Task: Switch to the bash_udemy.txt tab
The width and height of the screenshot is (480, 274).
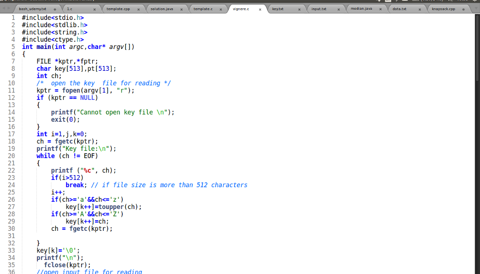Action: point(33,9)
